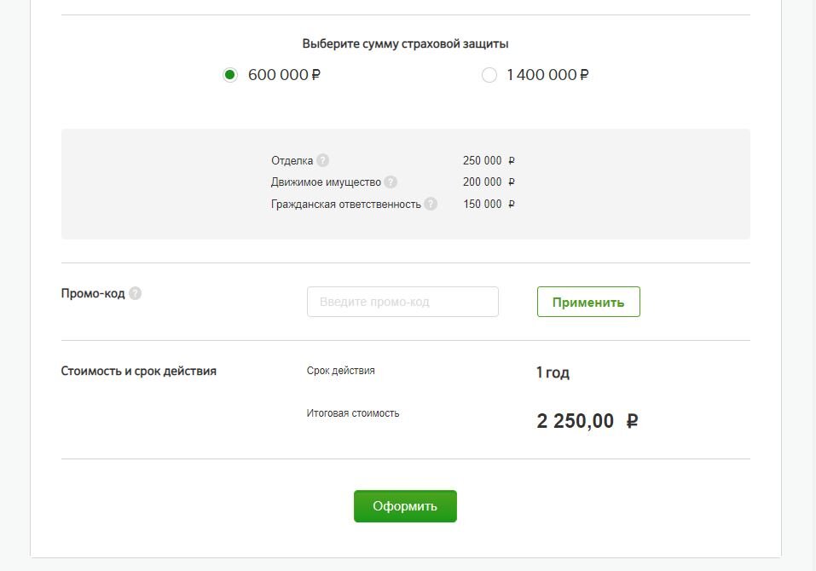Choose the 1 400 000 ₽ coverage option
The height and width of the screenshot is (571, 816).
tap(489, 75)
